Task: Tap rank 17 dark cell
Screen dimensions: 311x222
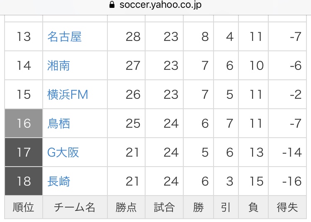Action: (x=24, y=153)
